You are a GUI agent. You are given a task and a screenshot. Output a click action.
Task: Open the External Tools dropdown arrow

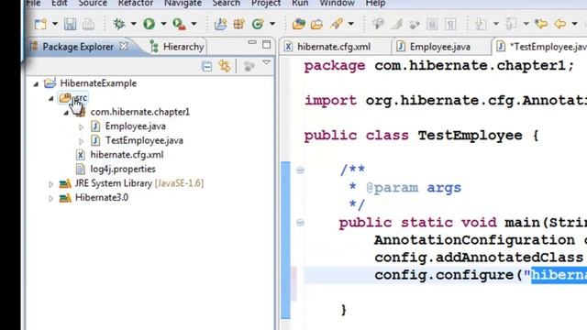pos(194,25)
